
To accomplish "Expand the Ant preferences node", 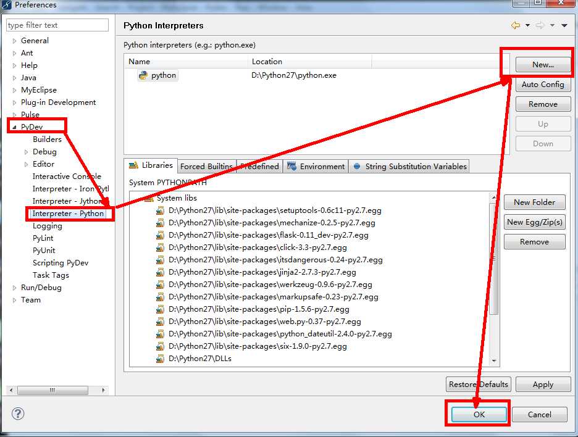I will coord(14,54).
